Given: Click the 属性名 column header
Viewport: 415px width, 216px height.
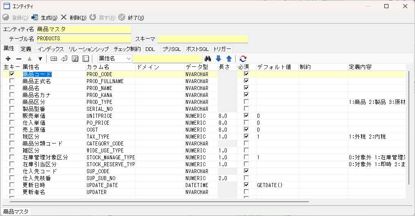Looking at the screenshot, I should (54, 67).
